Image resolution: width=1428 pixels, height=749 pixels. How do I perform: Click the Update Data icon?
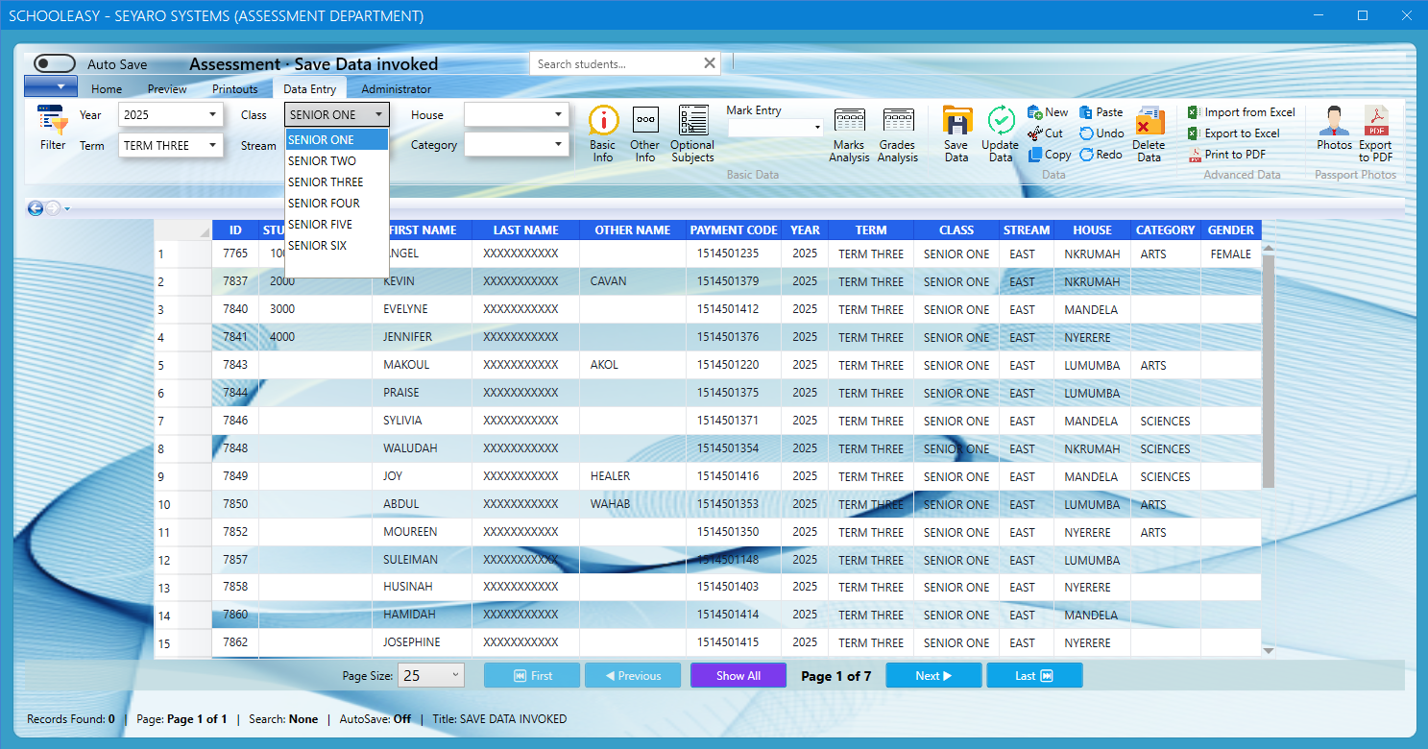coord(1000,133)
